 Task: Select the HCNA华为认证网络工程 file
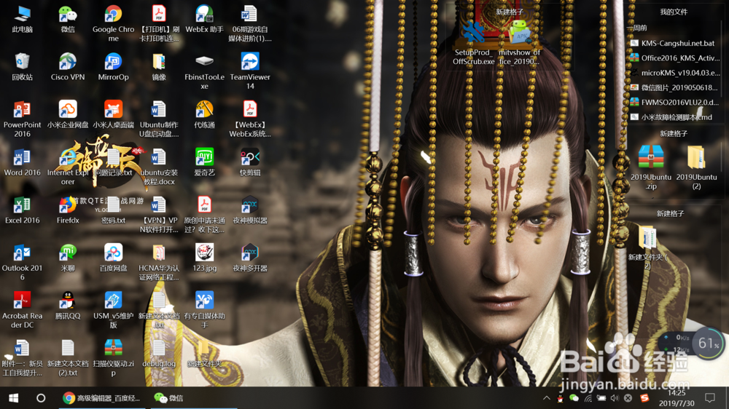158,263
